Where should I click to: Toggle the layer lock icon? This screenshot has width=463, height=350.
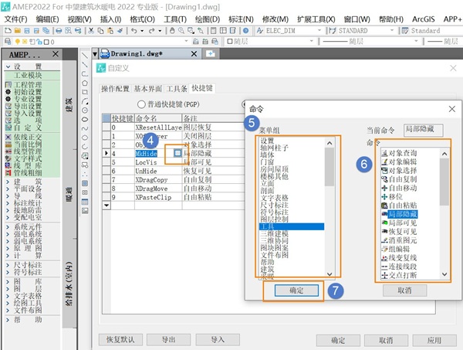click(x=39, y=42)
